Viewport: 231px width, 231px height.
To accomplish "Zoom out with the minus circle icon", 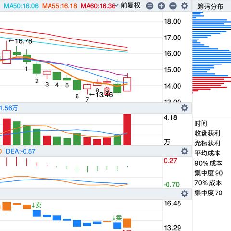I will [173, 6].
